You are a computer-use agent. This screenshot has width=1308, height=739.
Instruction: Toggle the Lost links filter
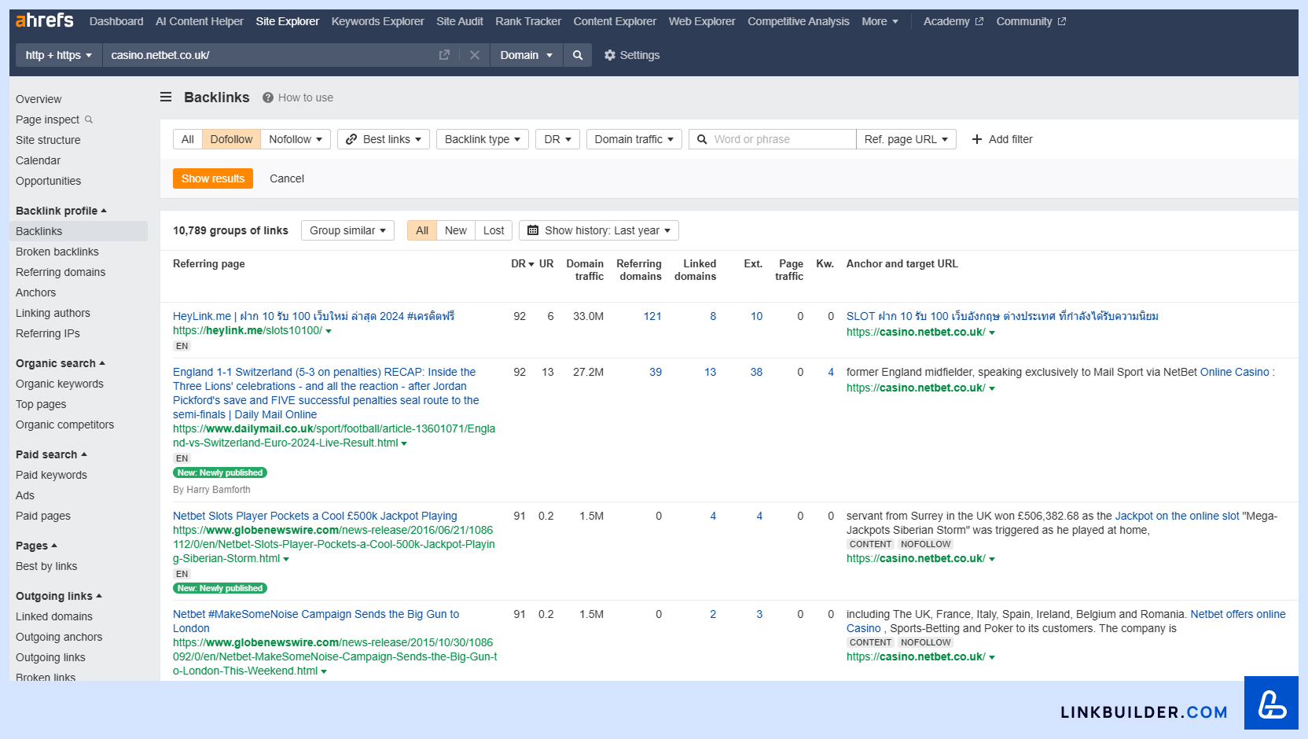point(494,230)
